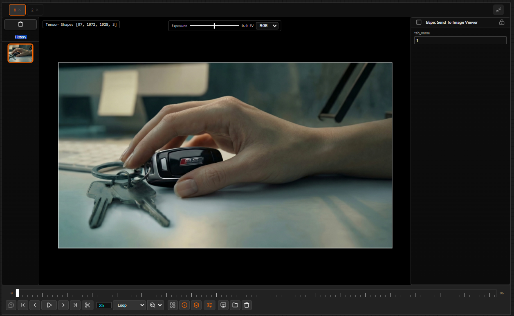
Task: Click the timeline end label 96
Action: [502, 294]
